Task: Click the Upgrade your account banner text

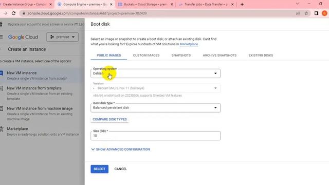Action: [x=46, y=24]
